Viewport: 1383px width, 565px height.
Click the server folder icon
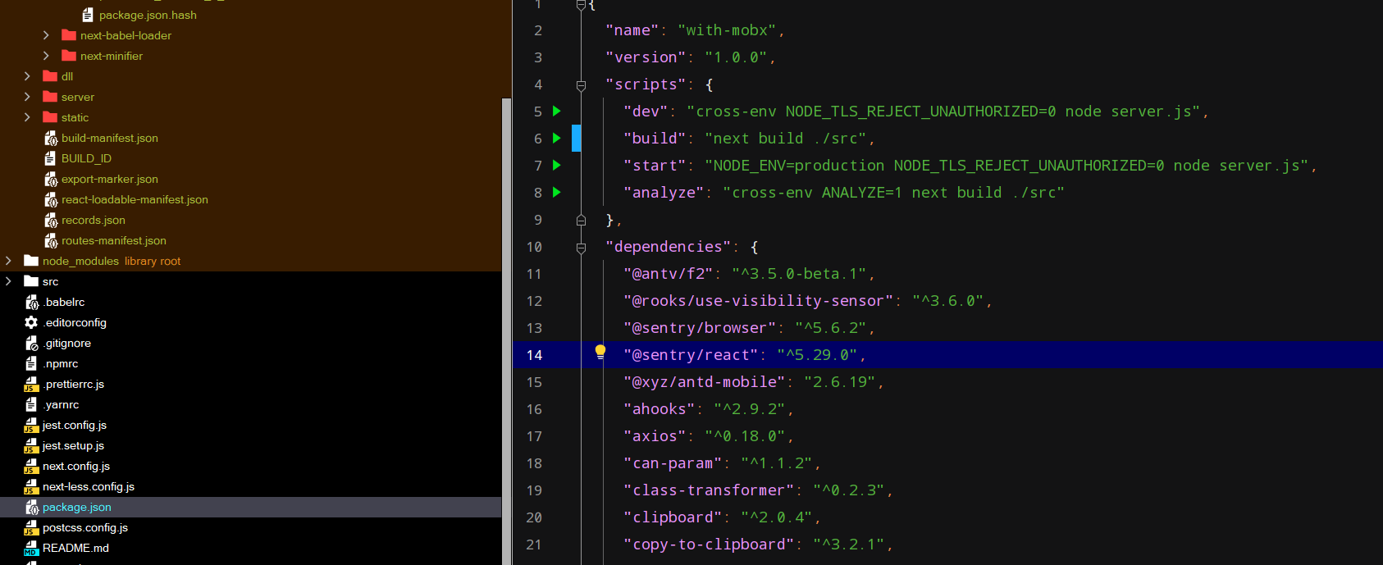point(50,97)
